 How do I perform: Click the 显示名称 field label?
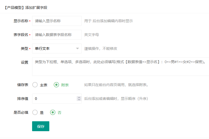pyautogui.click(x=21, y=21)
